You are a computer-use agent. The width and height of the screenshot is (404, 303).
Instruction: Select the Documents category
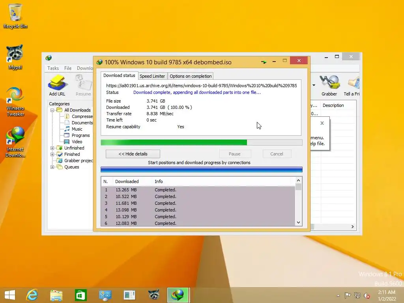click(x=79, y=123)
